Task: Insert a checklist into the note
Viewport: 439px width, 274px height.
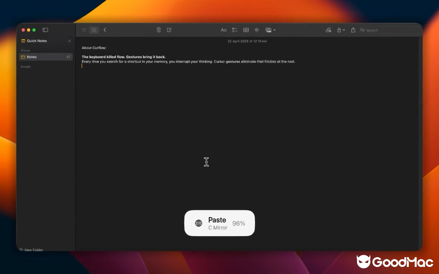Action: click(x=235, y=30)
